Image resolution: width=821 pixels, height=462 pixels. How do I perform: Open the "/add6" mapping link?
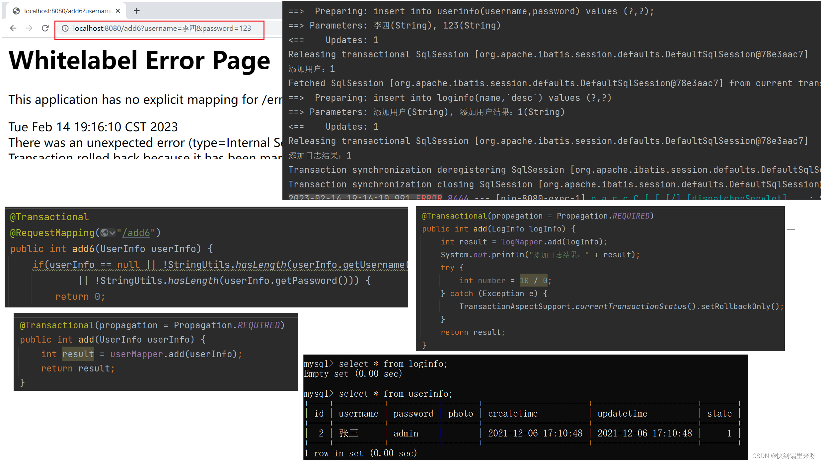click(136, 233)
